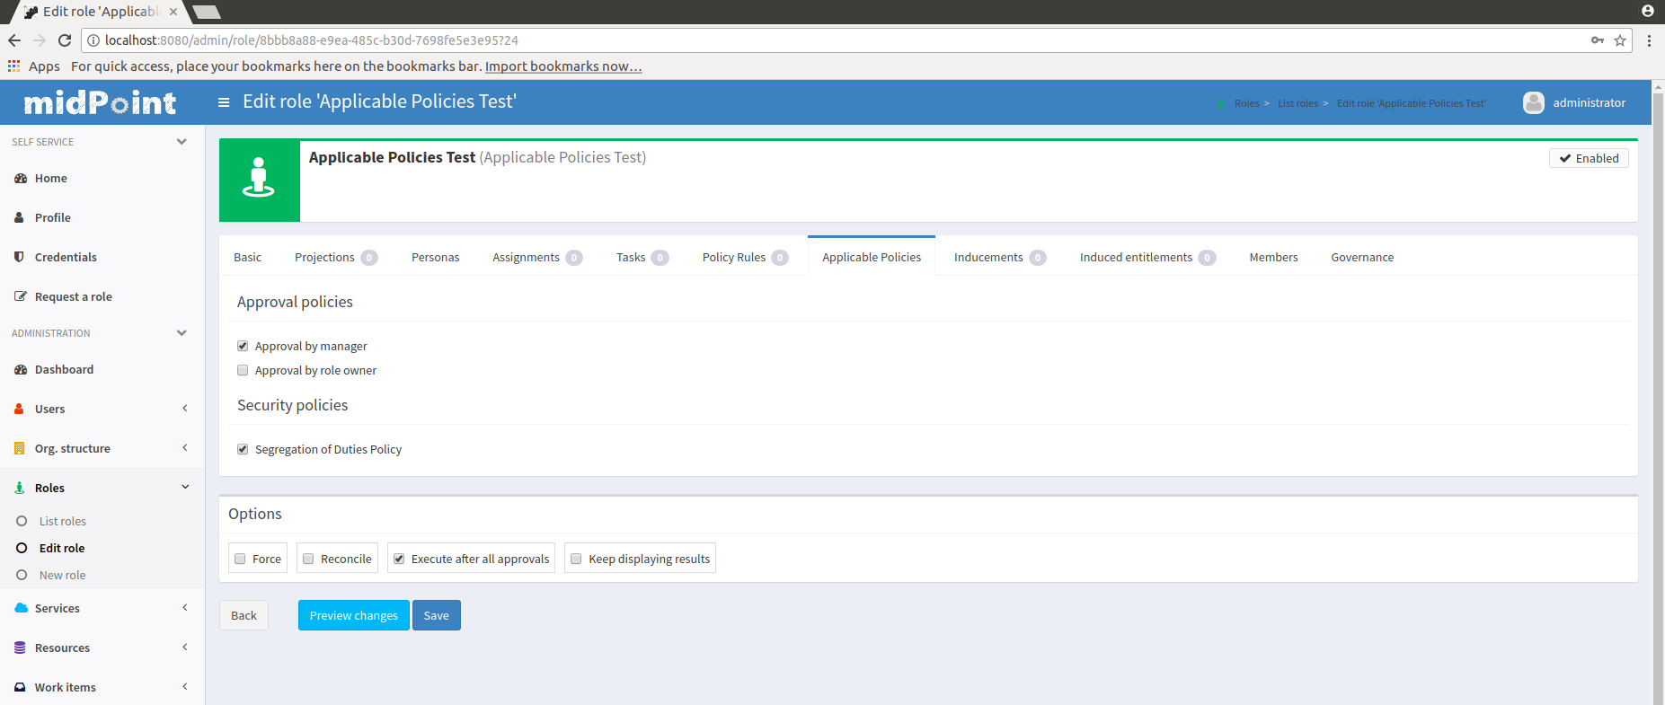
Task: Click the administrator avatar icon
Action: click(1533, 102)
